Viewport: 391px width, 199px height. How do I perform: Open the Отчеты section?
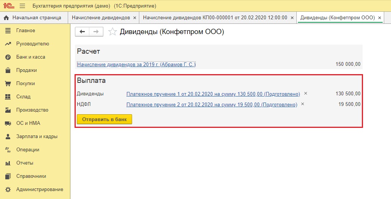[x=25, y=163]
